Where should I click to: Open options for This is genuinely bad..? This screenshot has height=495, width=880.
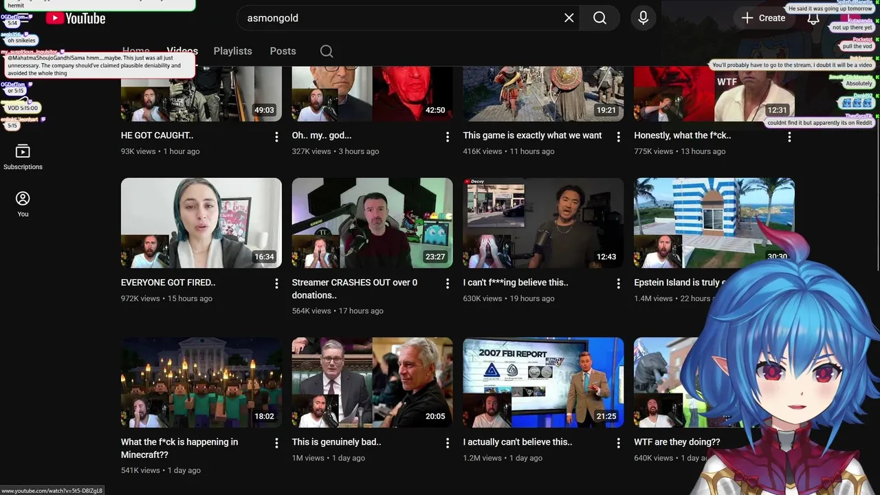447,443
